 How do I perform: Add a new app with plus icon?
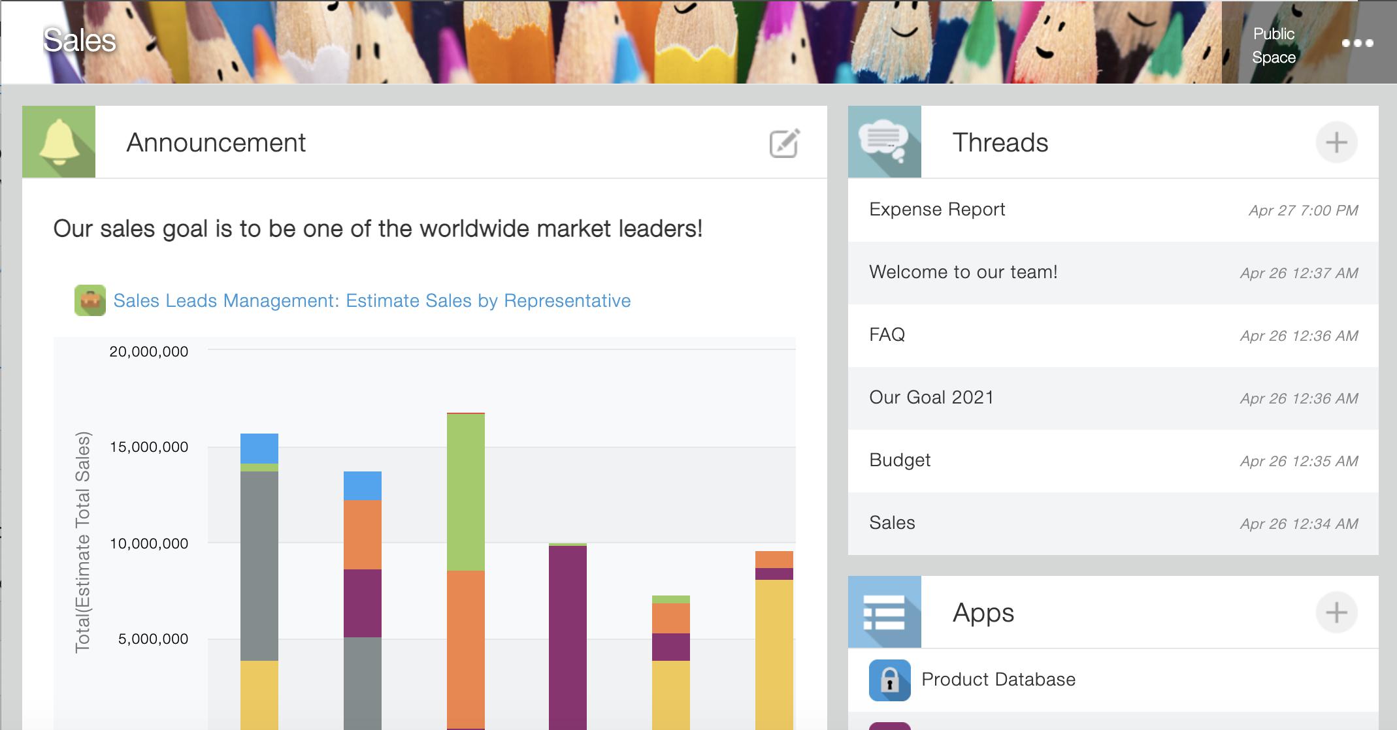(x=1336, y=612)
